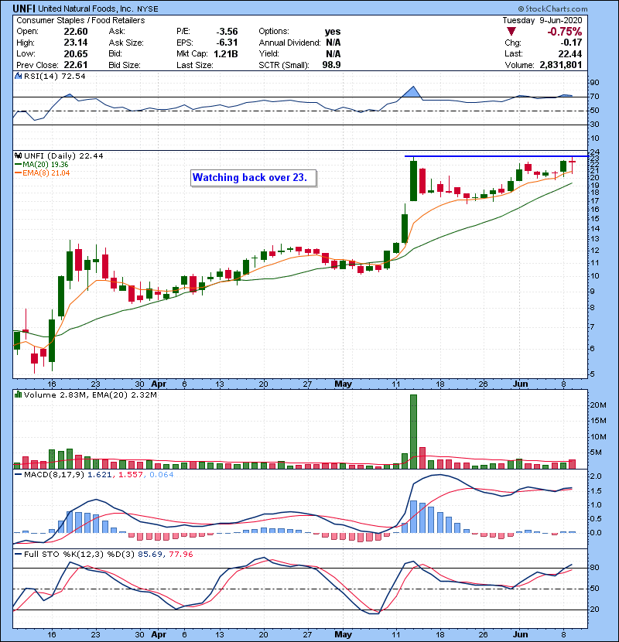Click the Volume 2.83M, EMA(20) 2.32M legend
Viewport: 619px width, 642px height.
[90, 394]
